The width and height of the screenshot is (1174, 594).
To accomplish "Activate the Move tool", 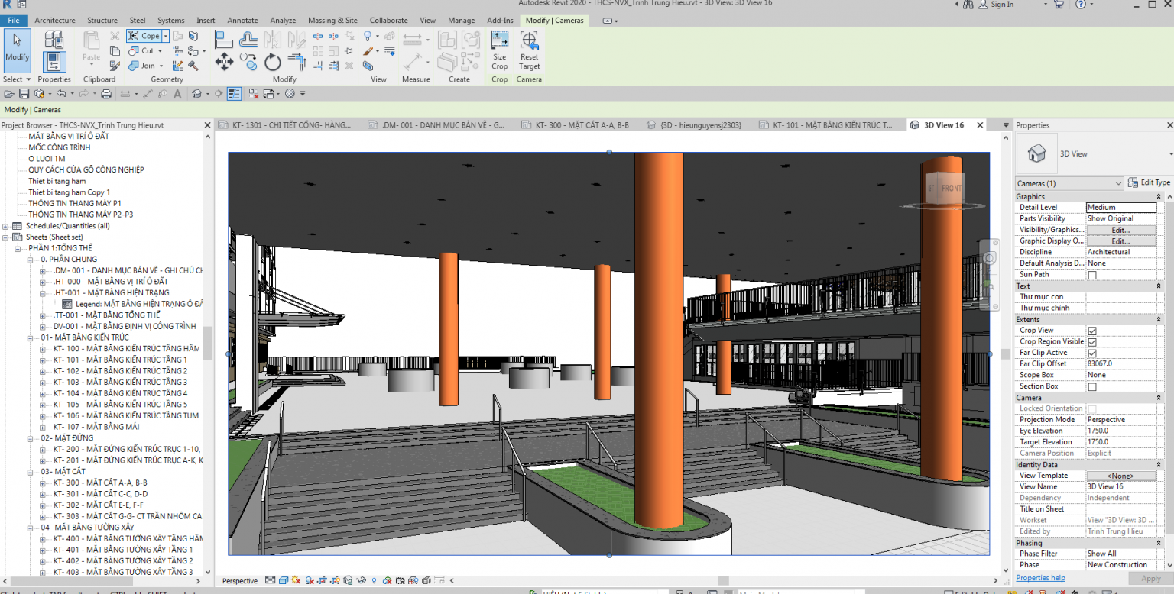I will pyautogui.click(x=224, y=60).
